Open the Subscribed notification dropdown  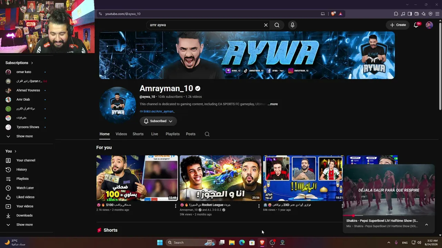pyautogui.click(x=158, y=121)
